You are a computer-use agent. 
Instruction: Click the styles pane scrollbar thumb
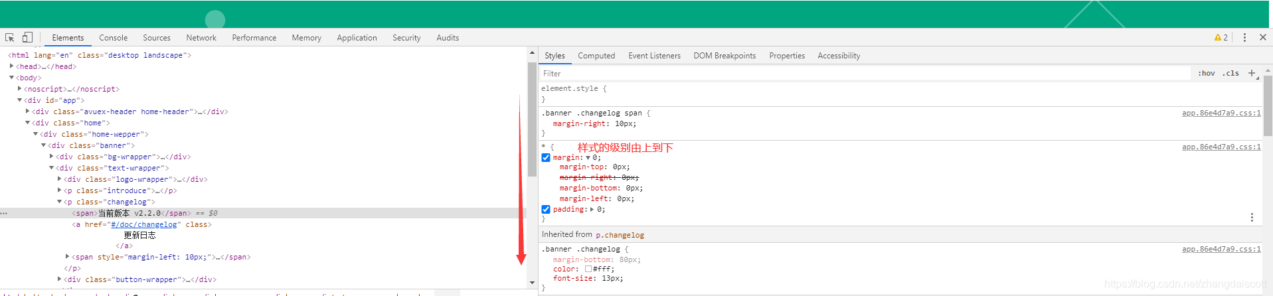(1268, 106)
